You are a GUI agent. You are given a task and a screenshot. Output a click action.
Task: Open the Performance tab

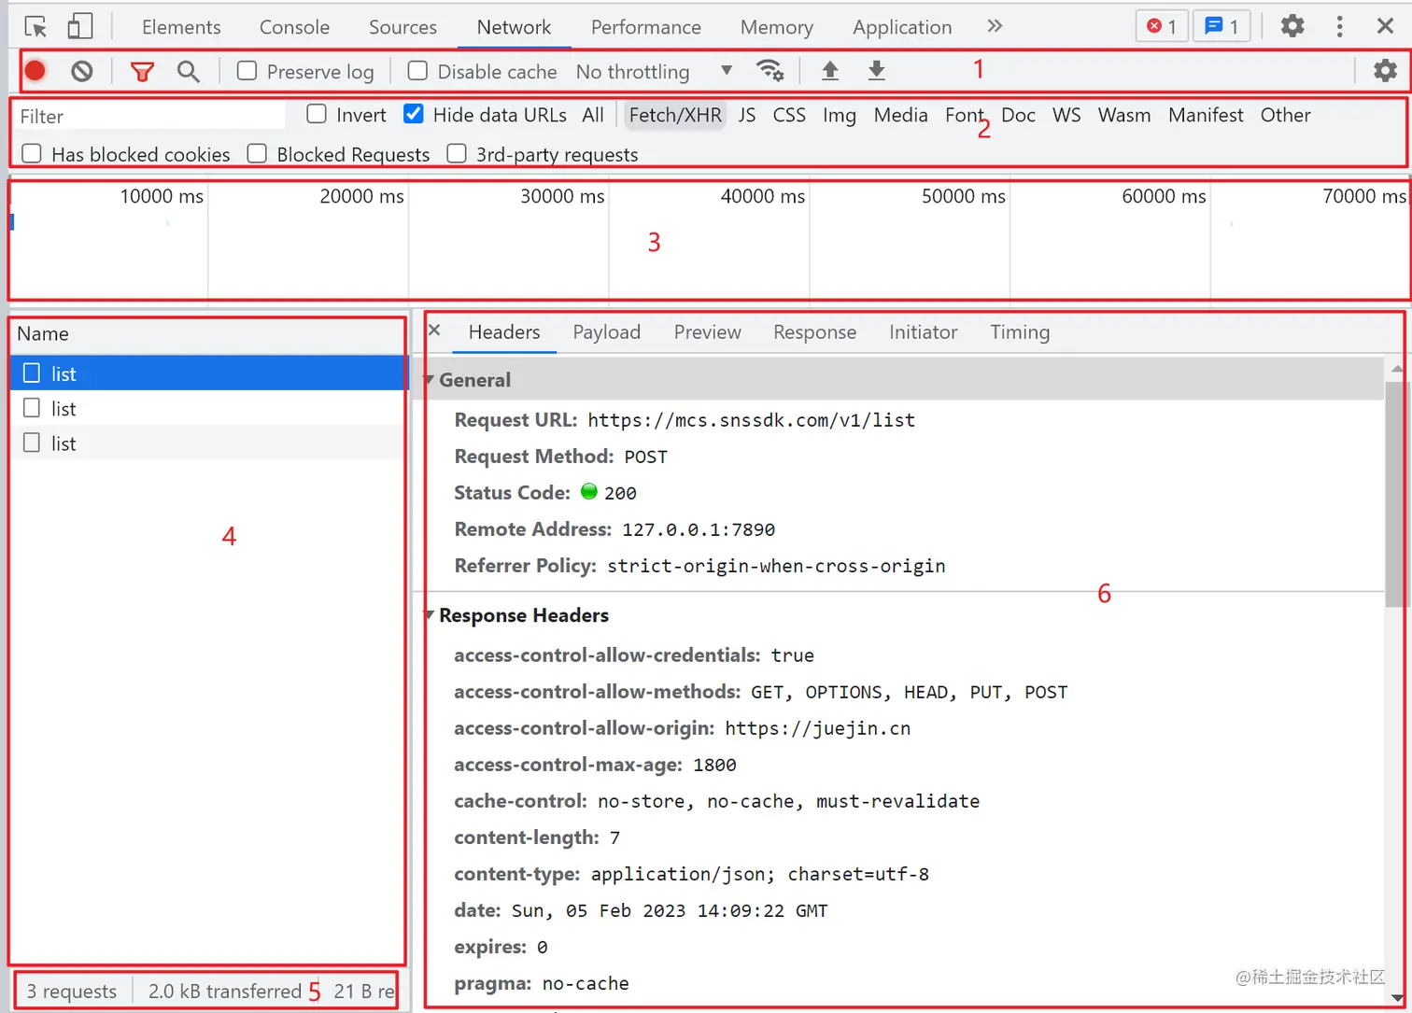645,27
